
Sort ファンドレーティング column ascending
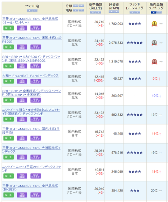[x=132, y=12]
